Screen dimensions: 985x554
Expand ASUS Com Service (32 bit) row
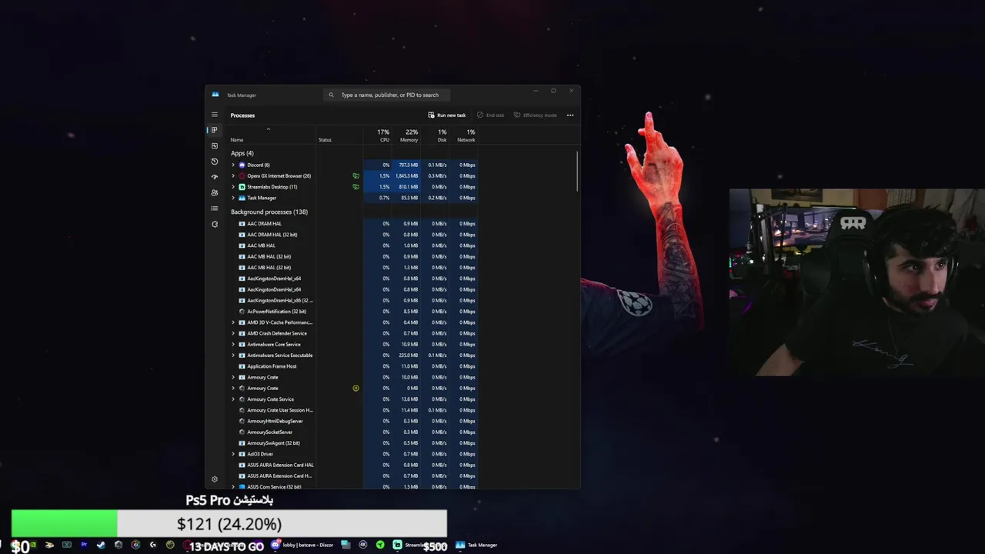(233, 487)
